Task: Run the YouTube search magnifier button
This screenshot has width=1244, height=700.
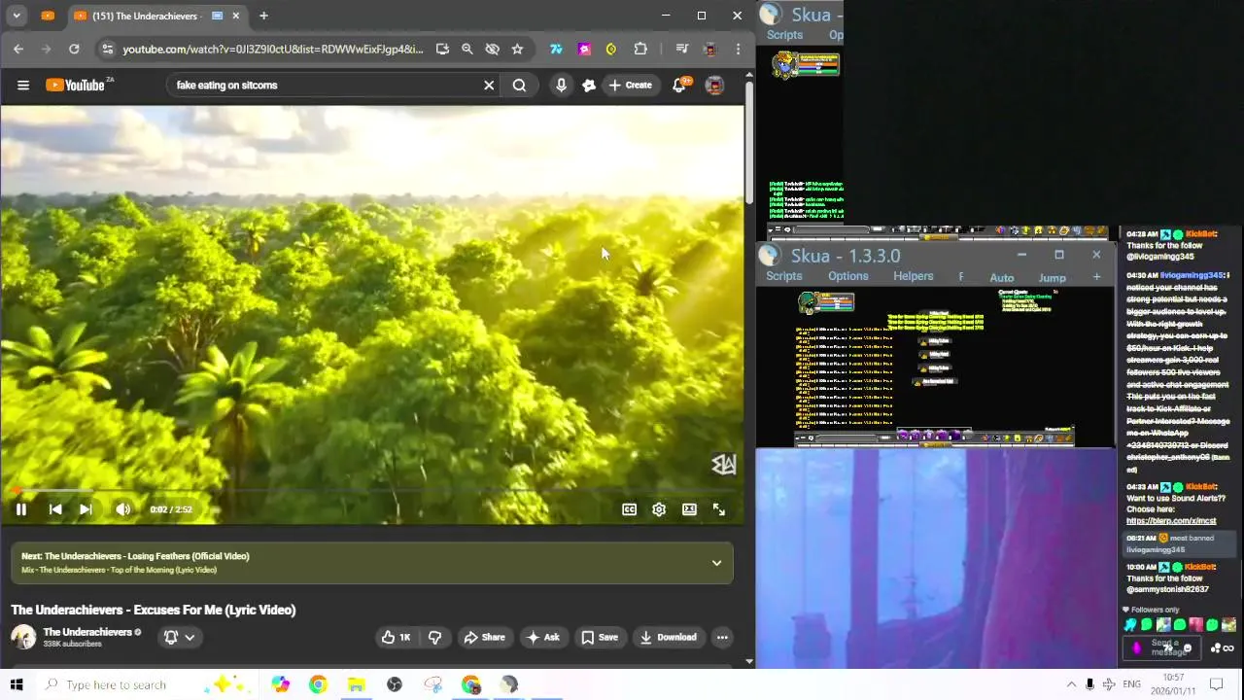Action: tap(520, 86)
